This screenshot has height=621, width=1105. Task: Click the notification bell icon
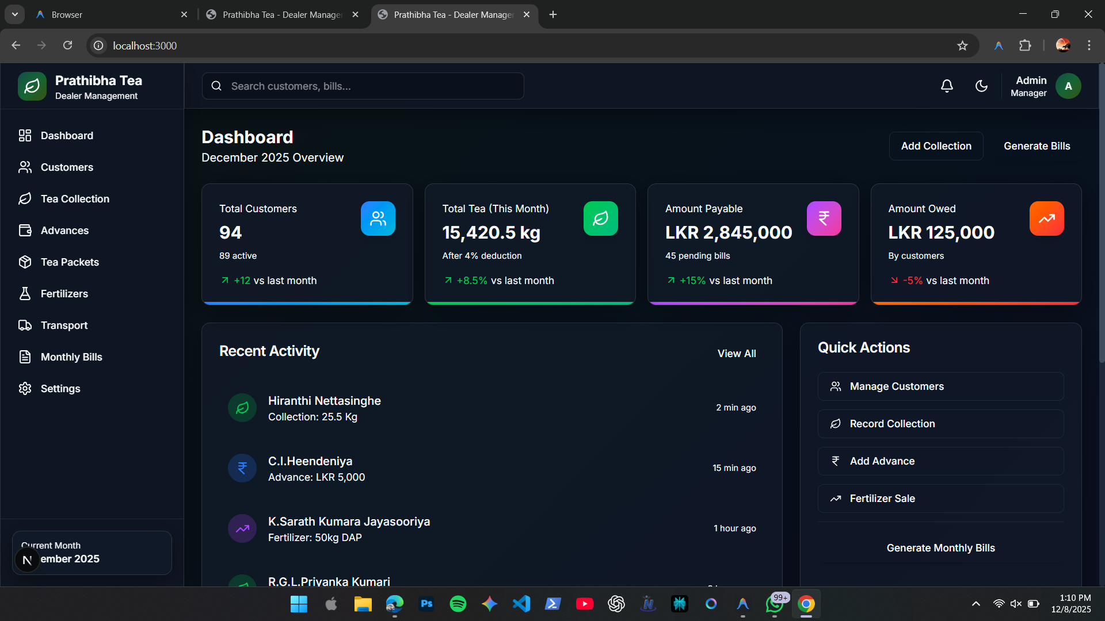point(947,86)
